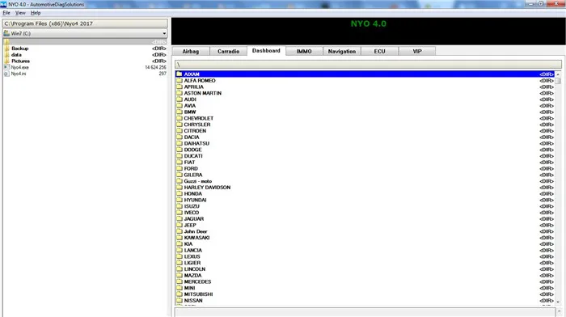Select the Pictures folder icon
Image resolution: width=566 pixels, height=317 pixels.
[x=6, y=61]
